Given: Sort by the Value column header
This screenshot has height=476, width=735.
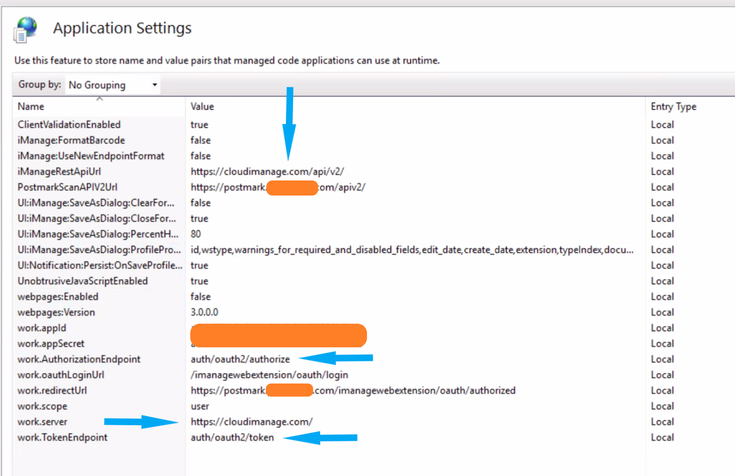Looking at the screenshot, I should [x=202, y=107].
